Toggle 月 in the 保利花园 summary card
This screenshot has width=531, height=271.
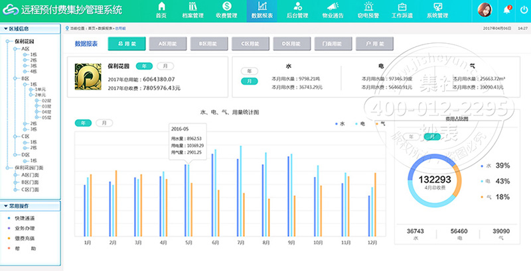(165, 66)
